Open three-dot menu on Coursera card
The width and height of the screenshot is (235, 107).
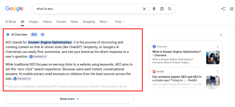coord(218,47)
